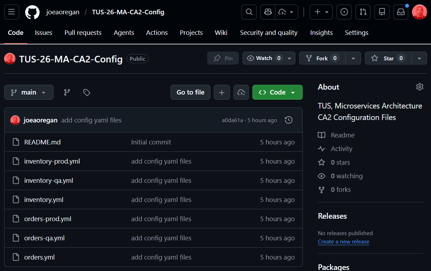Open the pull requests icon in header
Image resolution: width=431 pixels, height=271 pixels.
click(x=363, y=12)
